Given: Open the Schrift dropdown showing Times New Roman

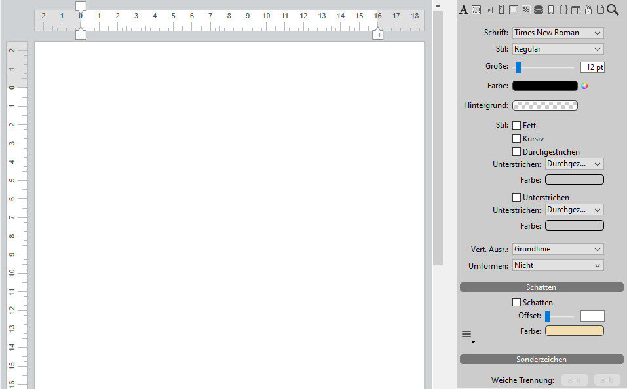Looking at the screenshot, I should (x=558, y=33).
